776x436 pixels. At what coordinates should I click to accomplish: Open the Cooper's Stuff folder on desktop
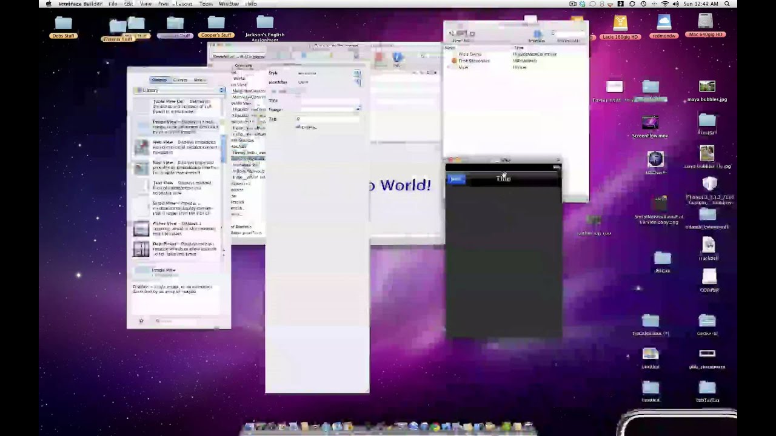click(216, 24)
